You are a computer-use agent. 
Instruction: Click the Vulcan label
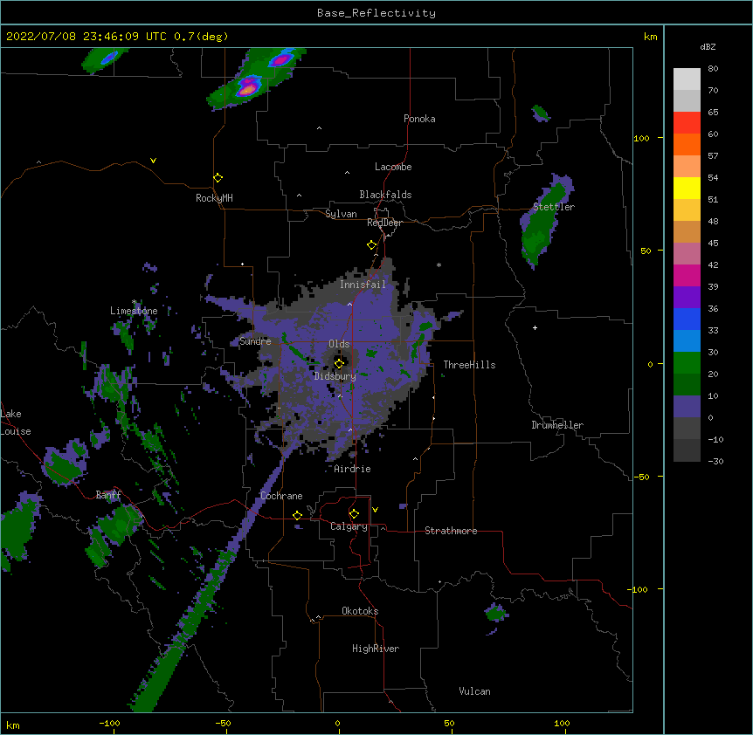click(474, 691)
